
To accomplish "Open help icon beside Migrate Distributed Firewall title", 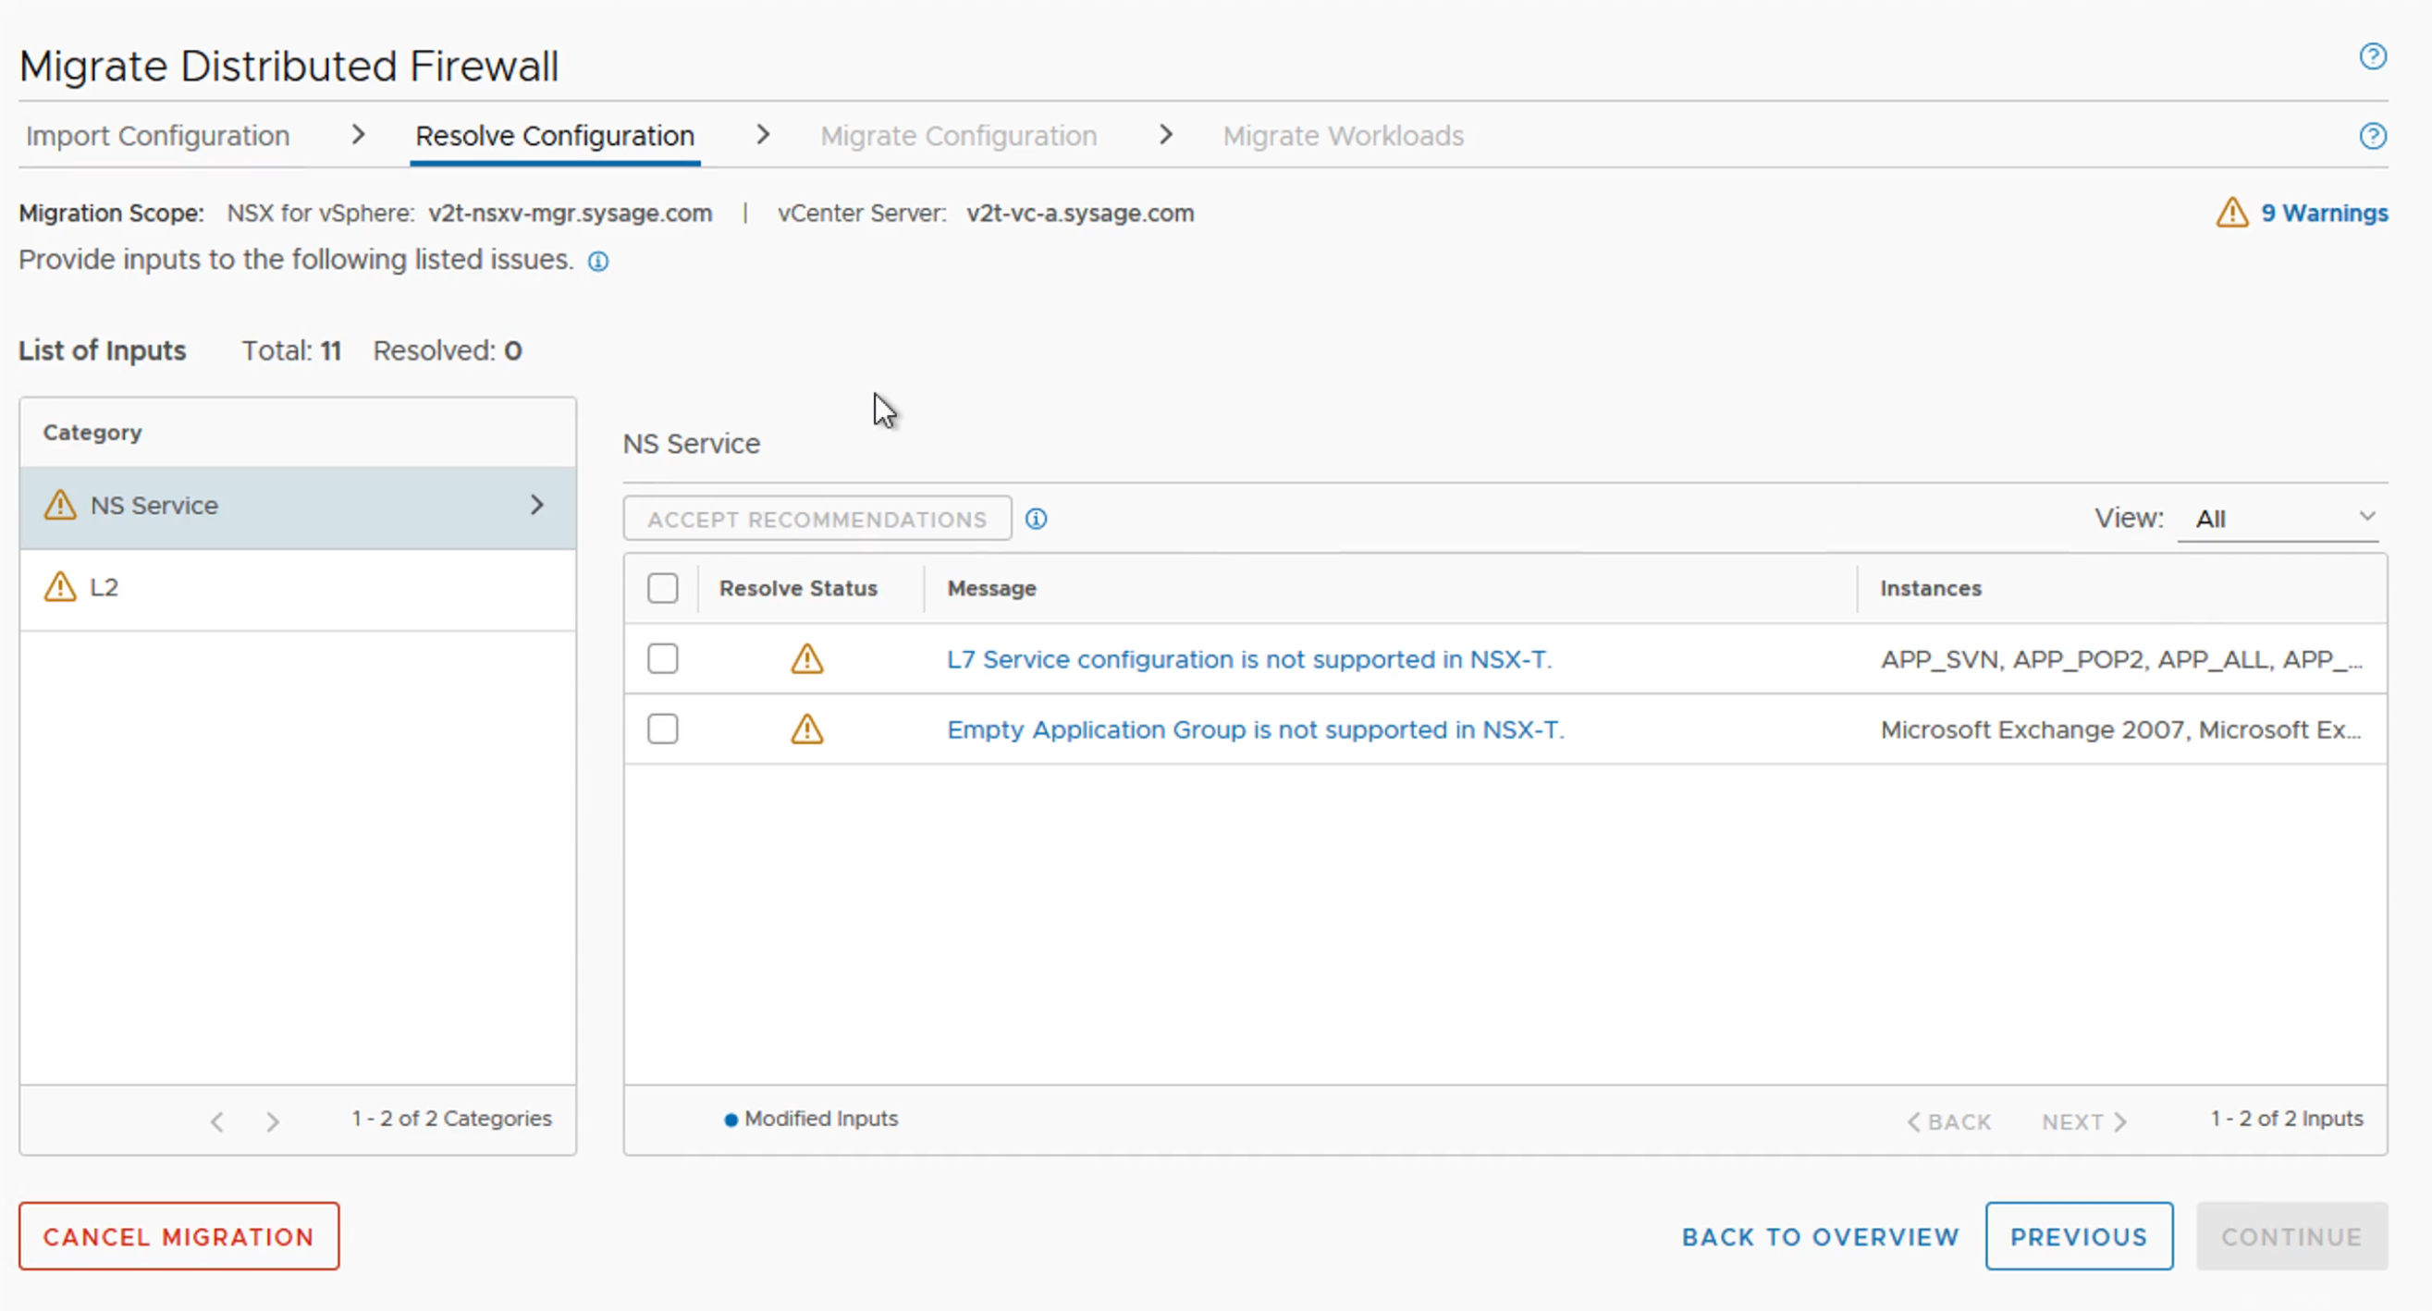I will 2373,56.
